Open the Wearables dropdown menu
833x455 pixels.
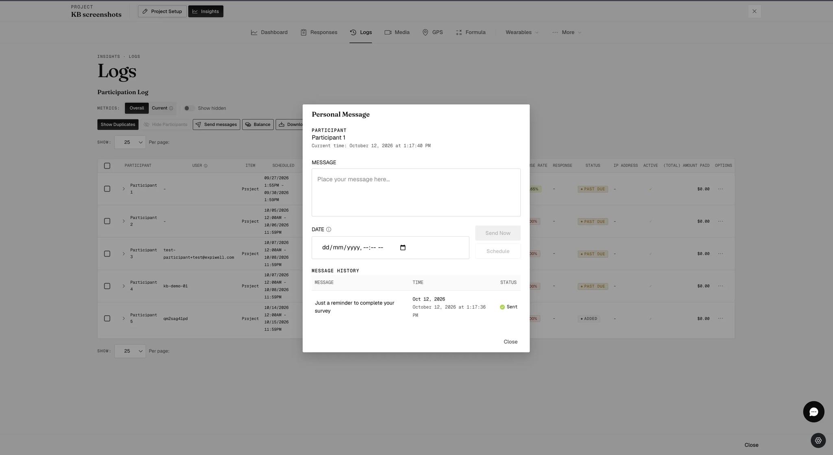pyautogui.click(x=522, y=33)
